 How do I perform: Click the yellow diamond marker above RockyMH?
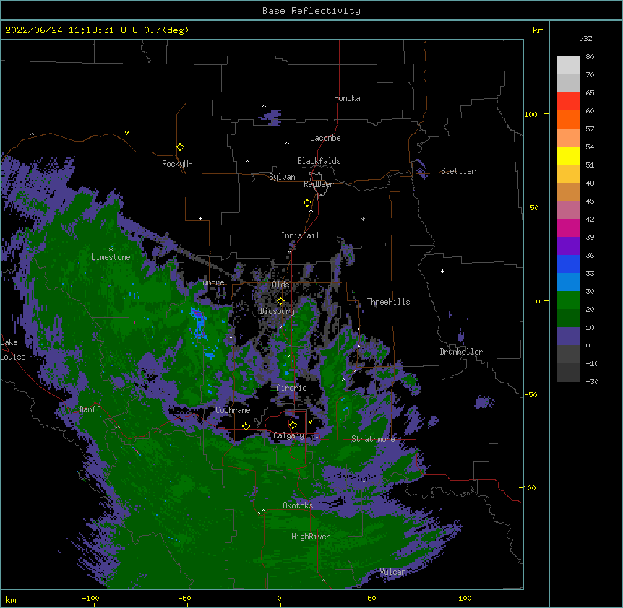click(180, 147)
